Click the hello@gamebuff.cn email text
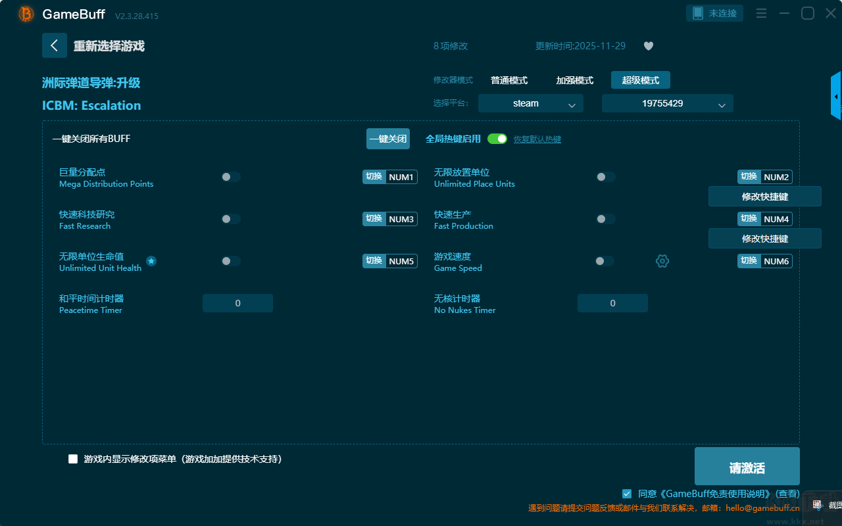Viewport: 842px width, 526px height. pos(762,508)
